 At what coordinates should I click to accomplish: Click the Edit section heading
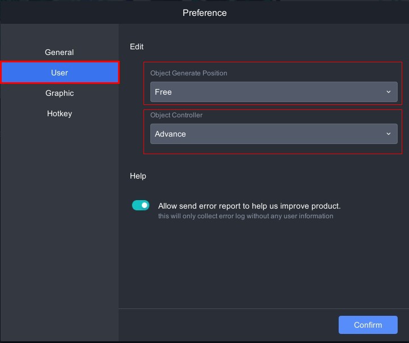pos(137,46)
